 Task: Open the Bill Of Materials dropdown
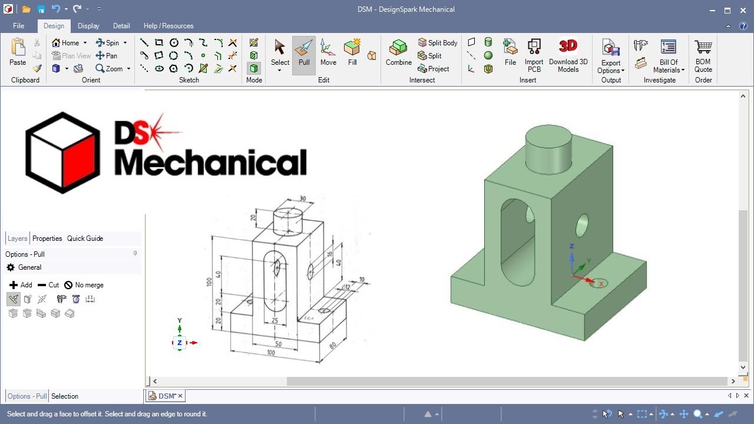click(x=683, y=71)
